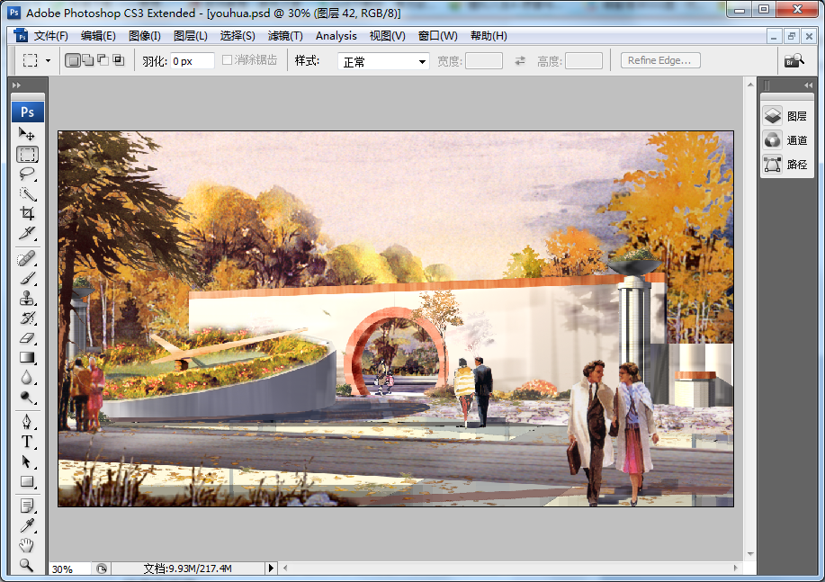Select the Pen tool

point(27,422)
